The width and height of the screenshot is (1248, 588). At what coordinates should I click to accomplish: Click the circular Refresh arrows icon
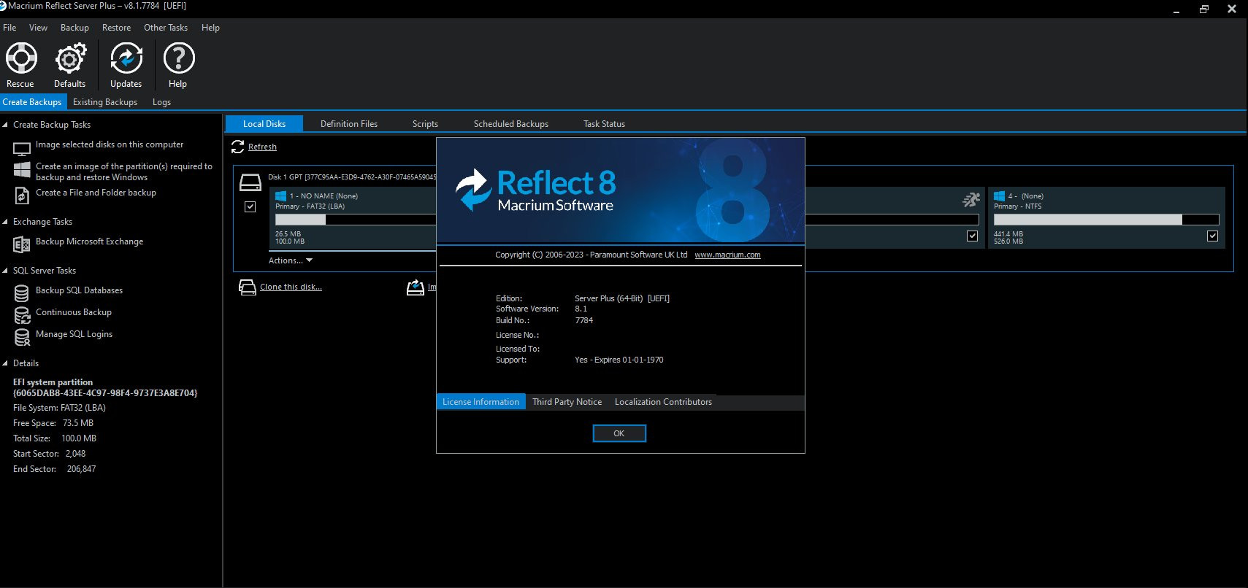[x=237, y=147]
